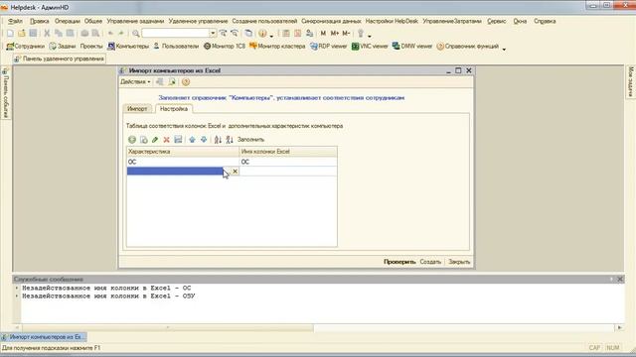Click the Характеристика column header

[183, 152]
